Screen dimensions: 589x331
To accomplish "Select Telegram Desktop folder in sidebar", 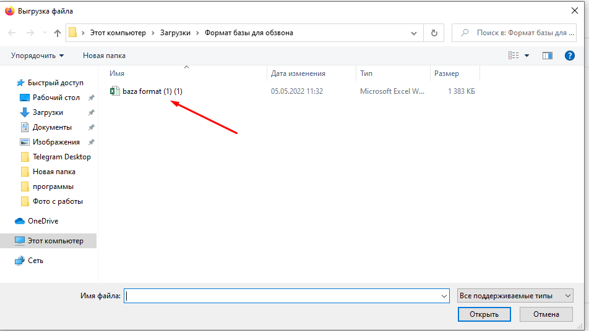I will coord(61,157).
